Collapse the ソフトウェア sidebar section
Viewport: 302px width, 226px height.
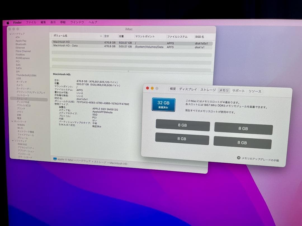[x=12, y=141]
